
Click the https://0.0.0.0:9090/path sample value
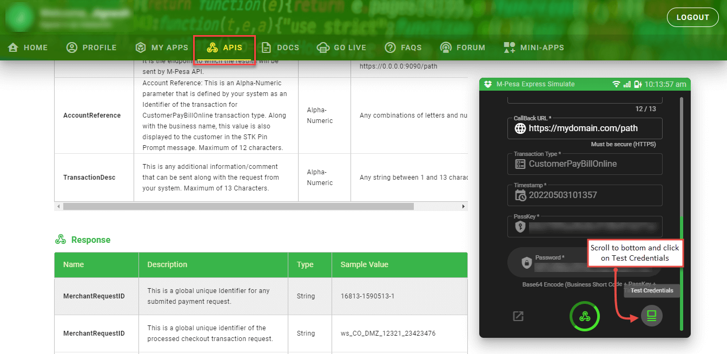pos(399,67)
